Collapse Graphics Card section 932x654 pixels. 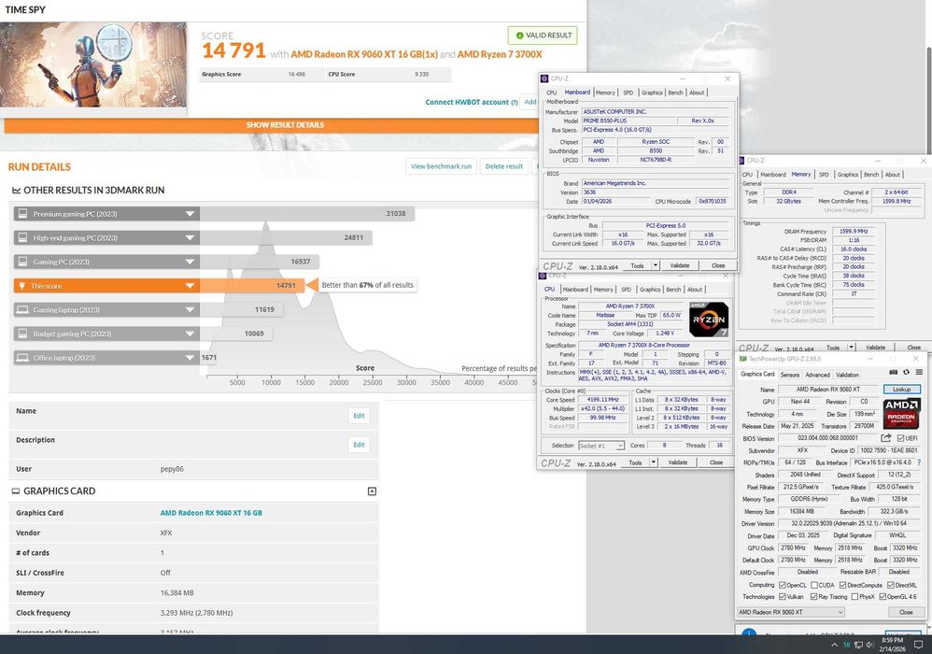(372, 491)
